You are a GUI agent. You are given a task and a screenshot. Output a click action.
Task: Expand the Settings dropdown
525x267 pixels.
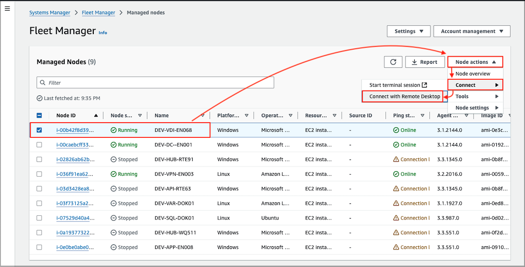409,31
